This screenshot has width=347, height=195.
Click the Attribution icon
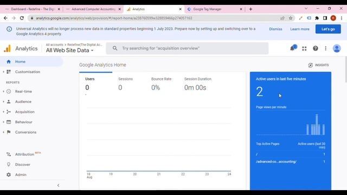click(9, 154)
